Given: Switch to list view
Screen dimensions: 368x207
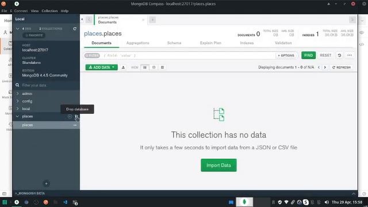Looking at the screenshot, I should coord(145,67).
